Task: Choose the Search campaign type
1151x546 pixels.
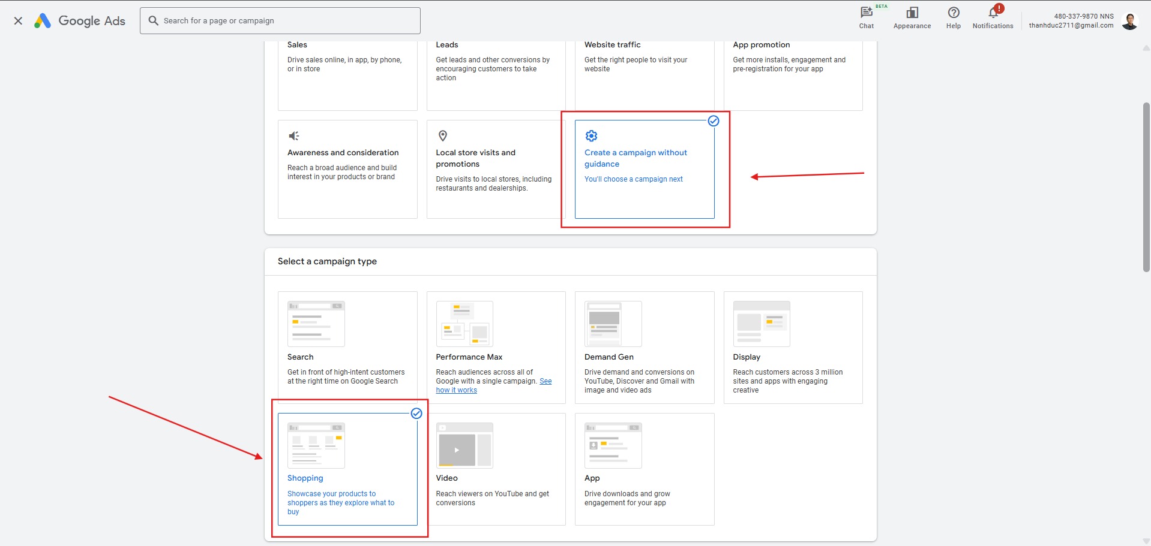Action: pos(347,348)
